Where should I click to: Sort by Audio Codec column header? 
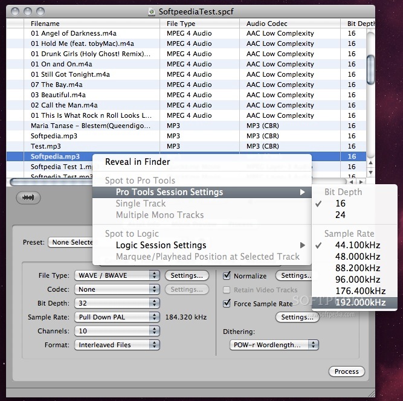click(x=290, y=24)
